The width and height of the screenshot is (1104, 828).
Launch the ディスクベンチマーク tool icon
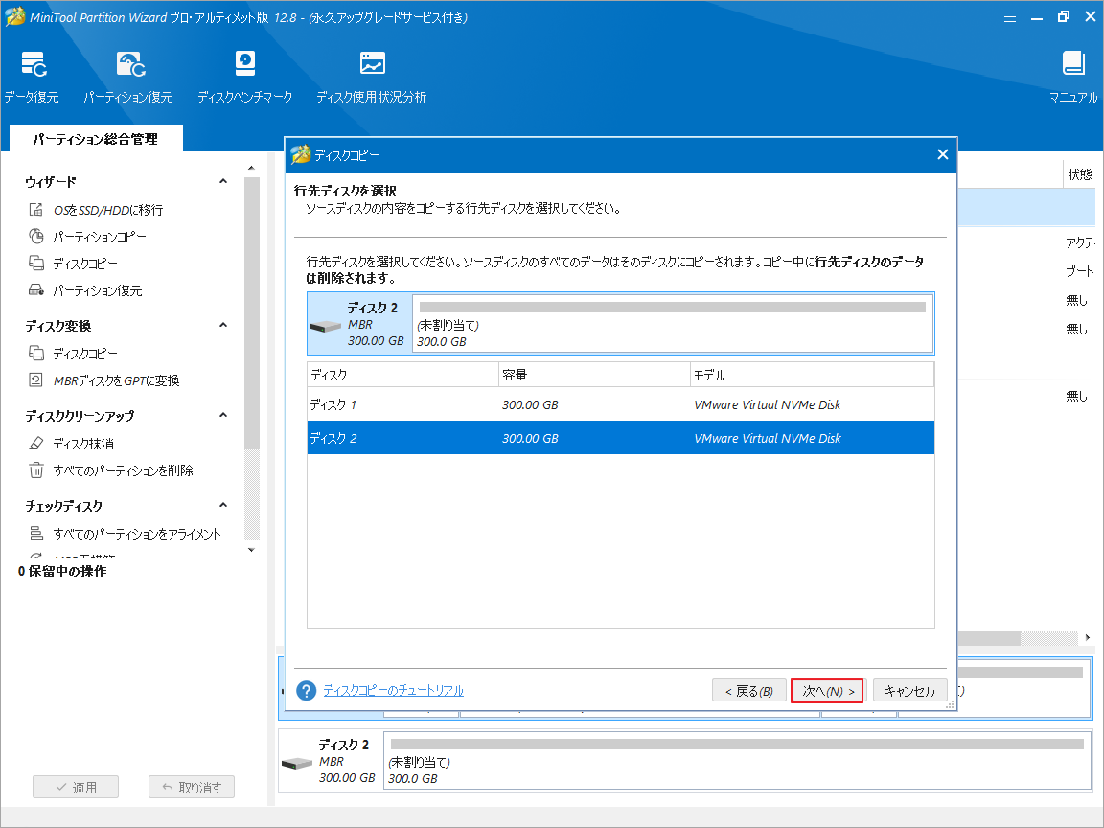click(x=245, y=63)
